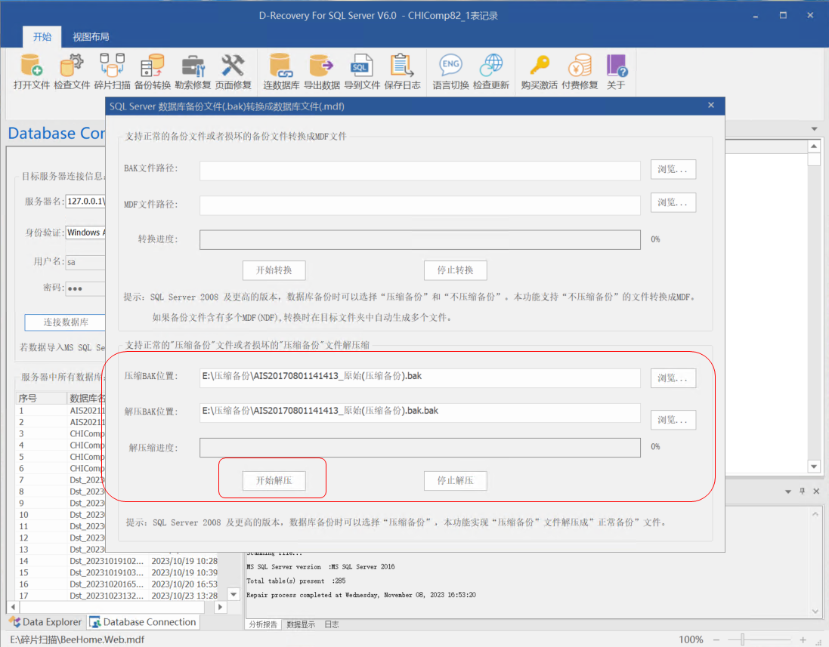Switch to the Data Explorer tab
The image size is (829, 647).
[45, 622]
